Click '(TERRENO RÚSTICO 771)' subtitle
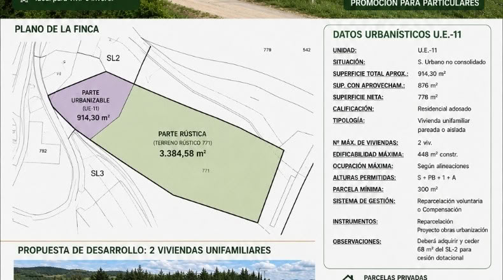The height and width of the screenshot is (280, 503). (x=183, y=143)
